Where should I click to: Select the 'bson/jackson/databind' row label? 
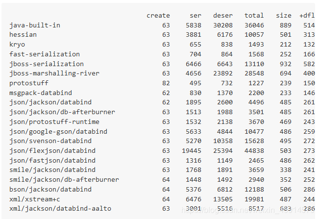click(50, 189)
